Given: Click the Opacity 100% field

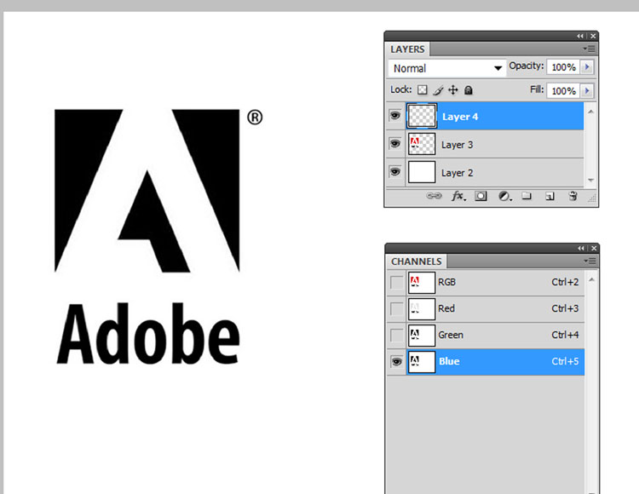Looking at the screenshot, I should (x=564, y=66).
